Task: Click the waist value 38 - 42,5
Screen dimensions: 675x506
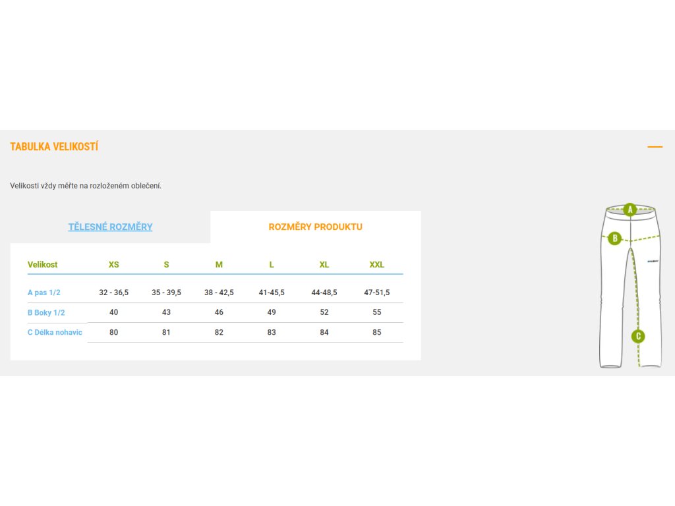Action: click(x=219, y=293)
